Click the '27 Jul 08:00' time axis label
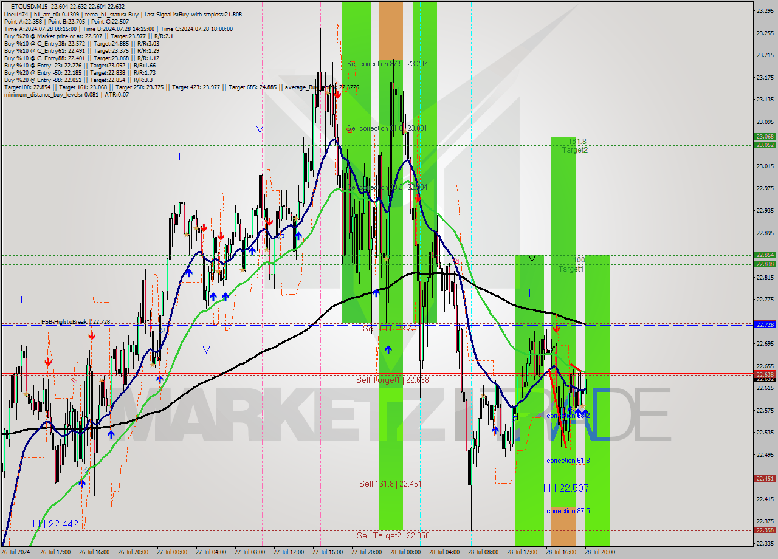778x559 pixels. coord(250,552)
